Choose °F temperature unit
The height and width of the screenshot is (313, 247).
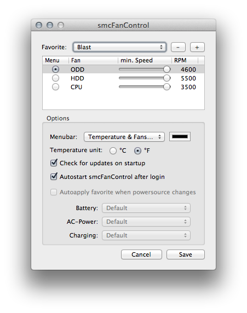pos(137,150)
